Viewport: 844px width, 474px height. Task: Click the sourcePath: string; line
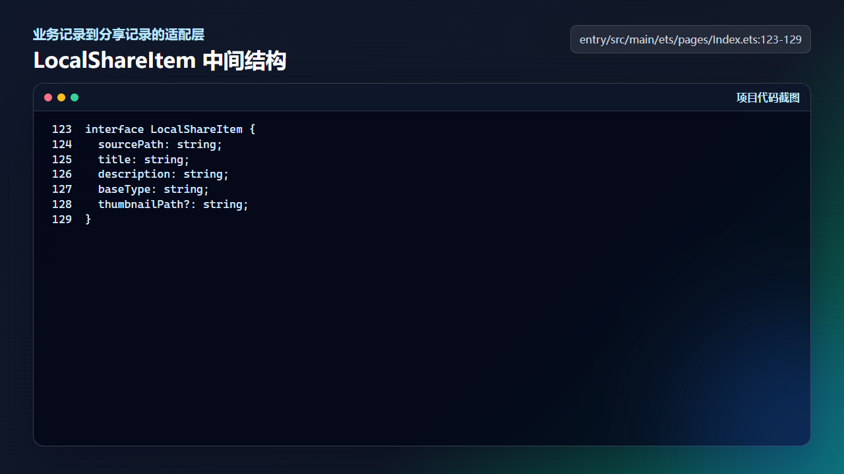(160, 144)
